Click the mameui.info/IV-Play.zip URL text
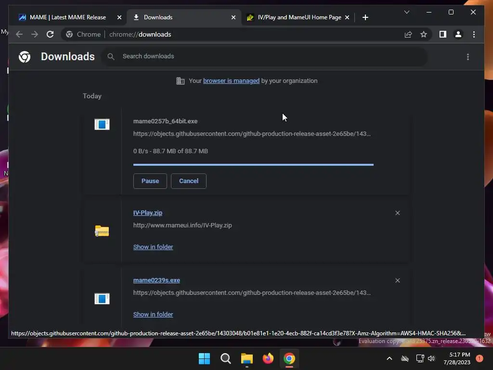The width and height of the screenshot is (493, 370). tap(182, 225)
